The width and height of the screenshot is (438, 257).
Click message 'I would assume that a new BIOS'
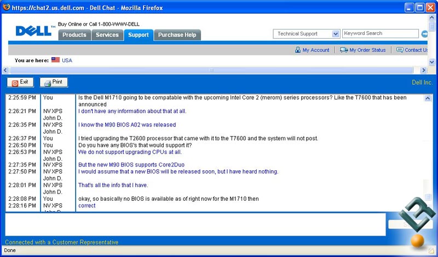pos(178,171)
